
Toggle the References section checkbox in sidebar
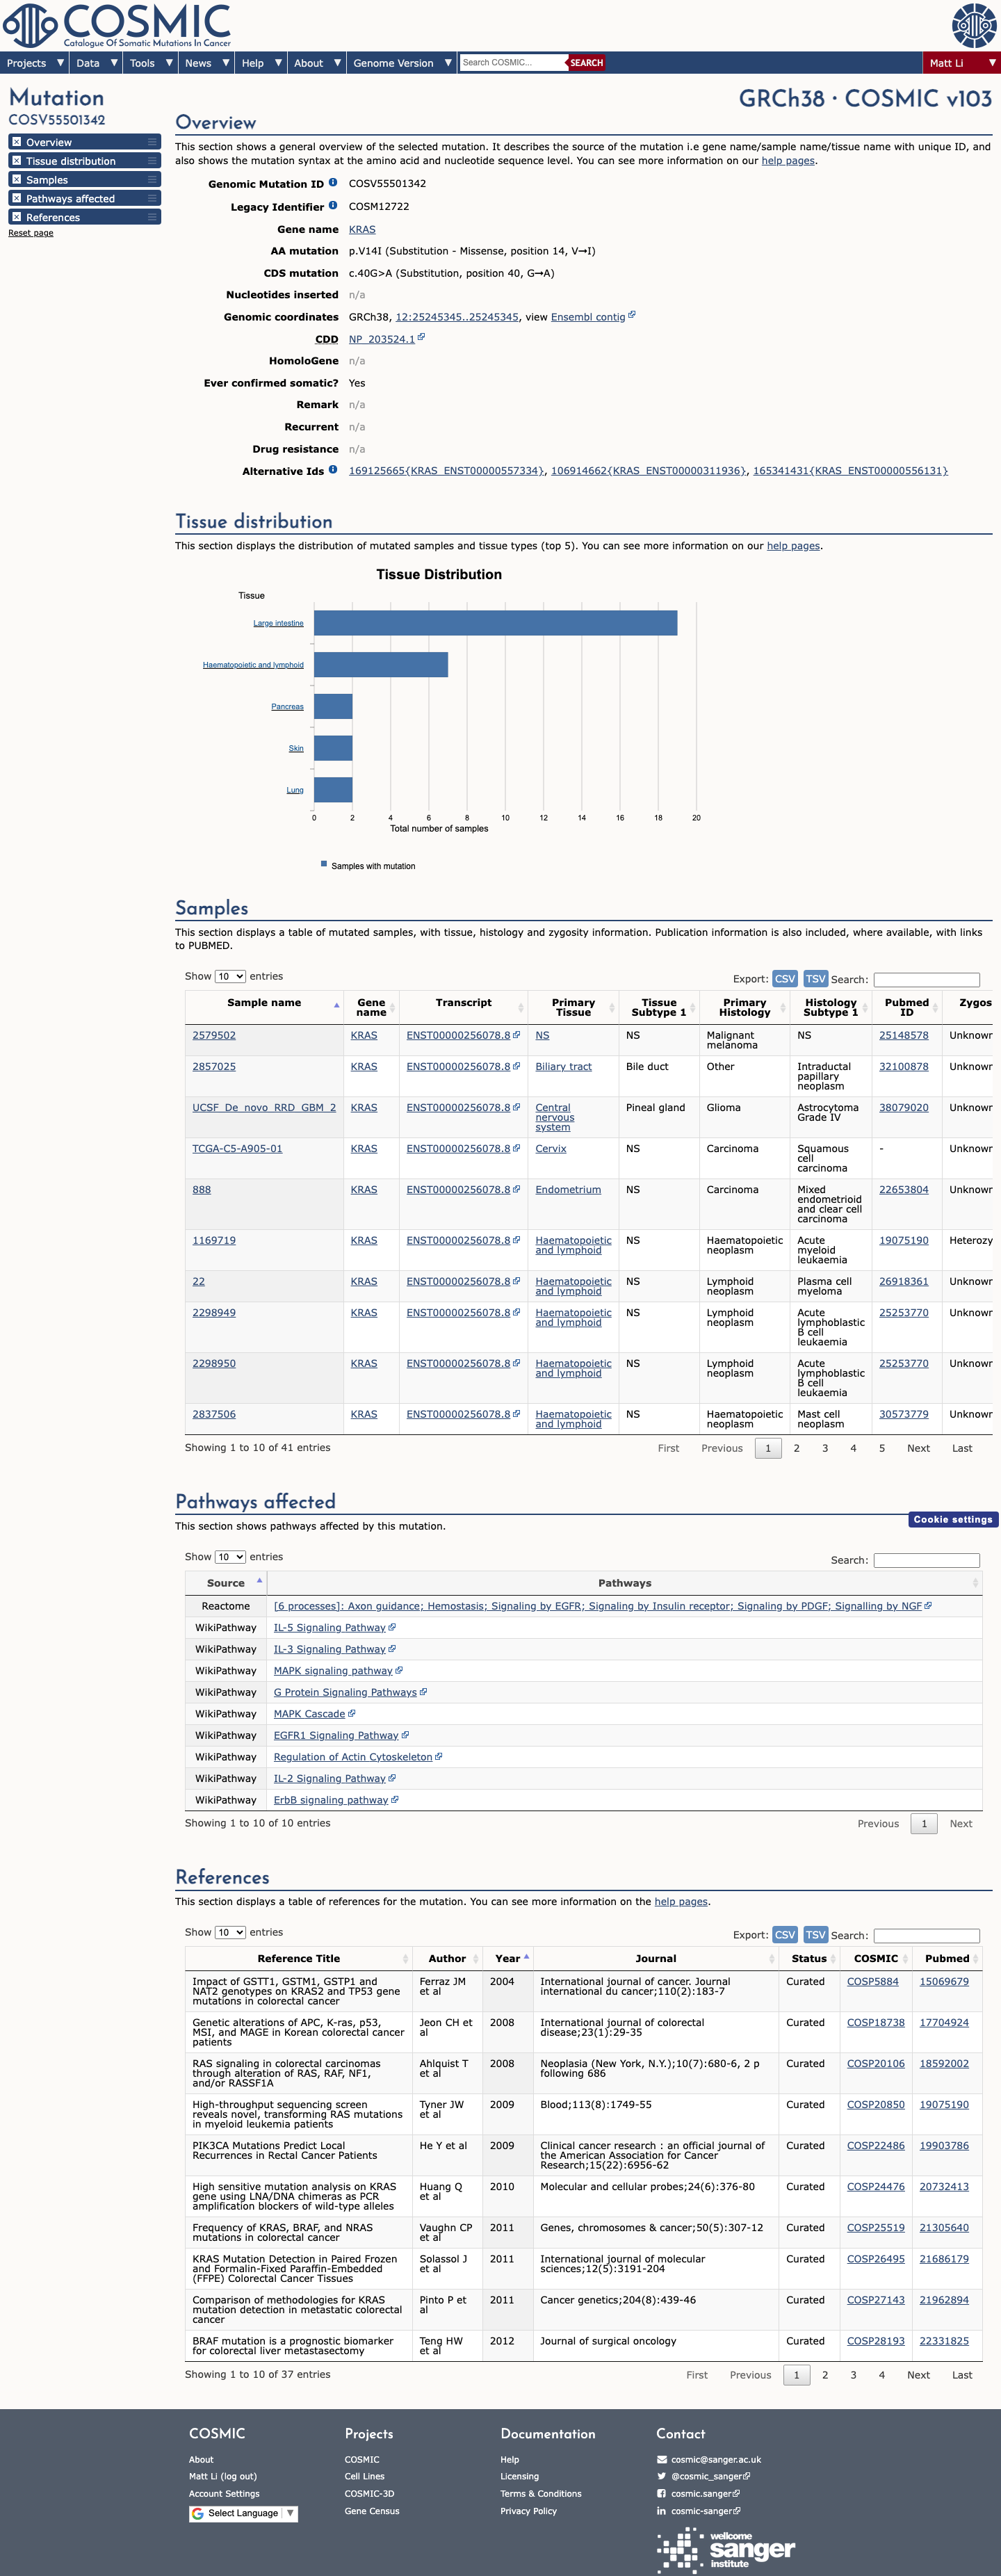pos(16,217)
